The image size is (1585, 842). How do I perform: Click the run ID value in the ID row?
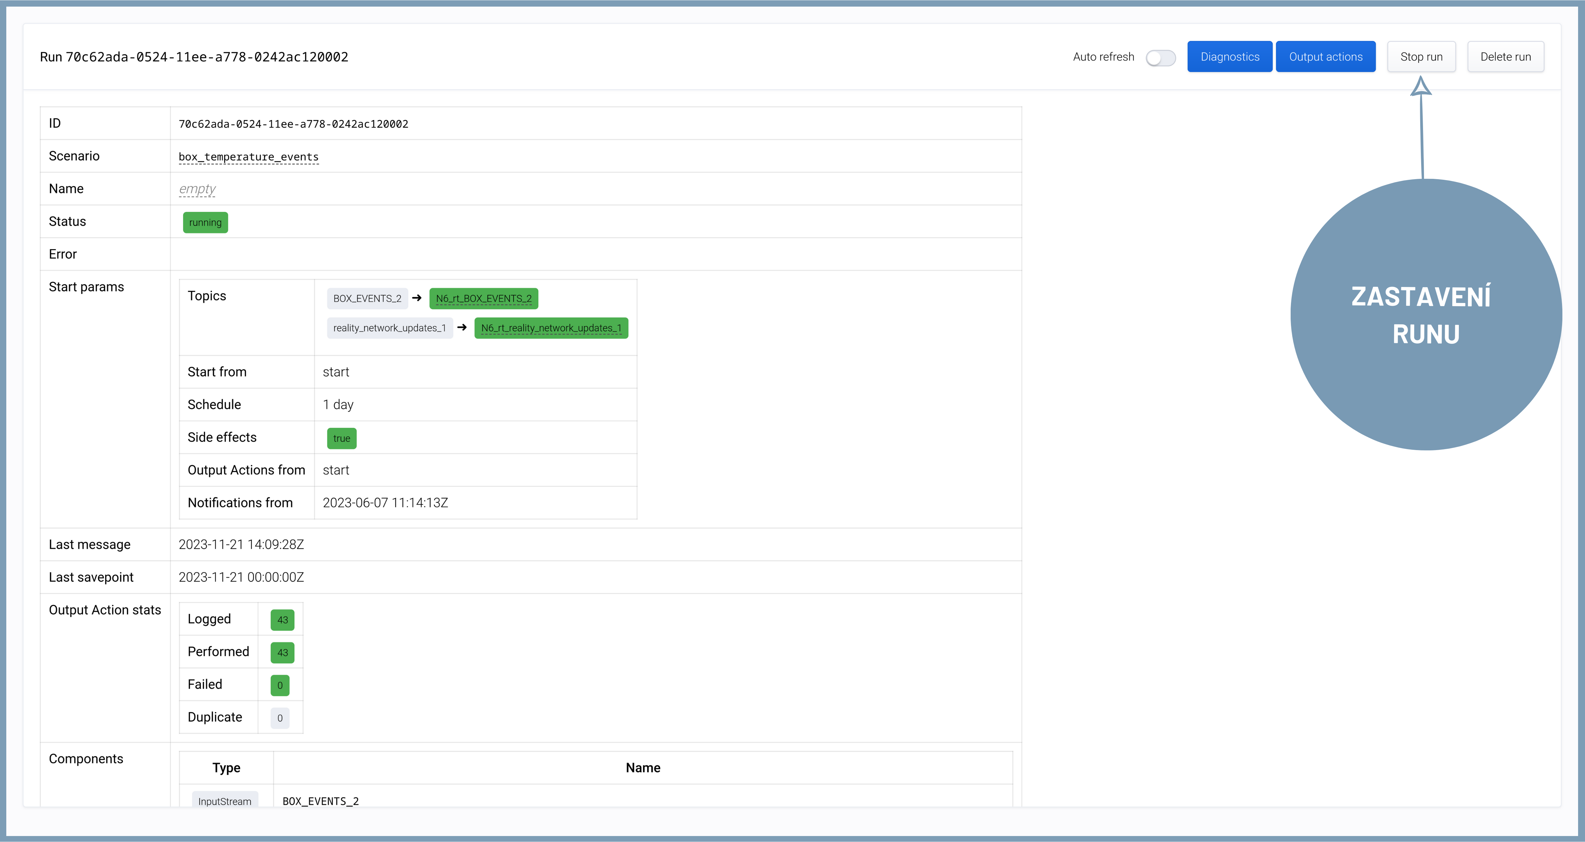293,124
